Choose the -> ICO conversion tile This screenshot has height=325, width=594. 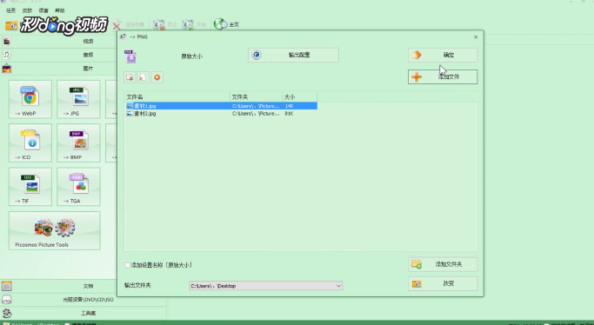coord(30,143)
